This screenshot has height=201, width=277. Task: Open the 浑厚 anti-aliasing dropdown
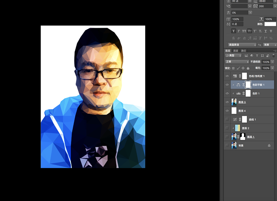270,45
